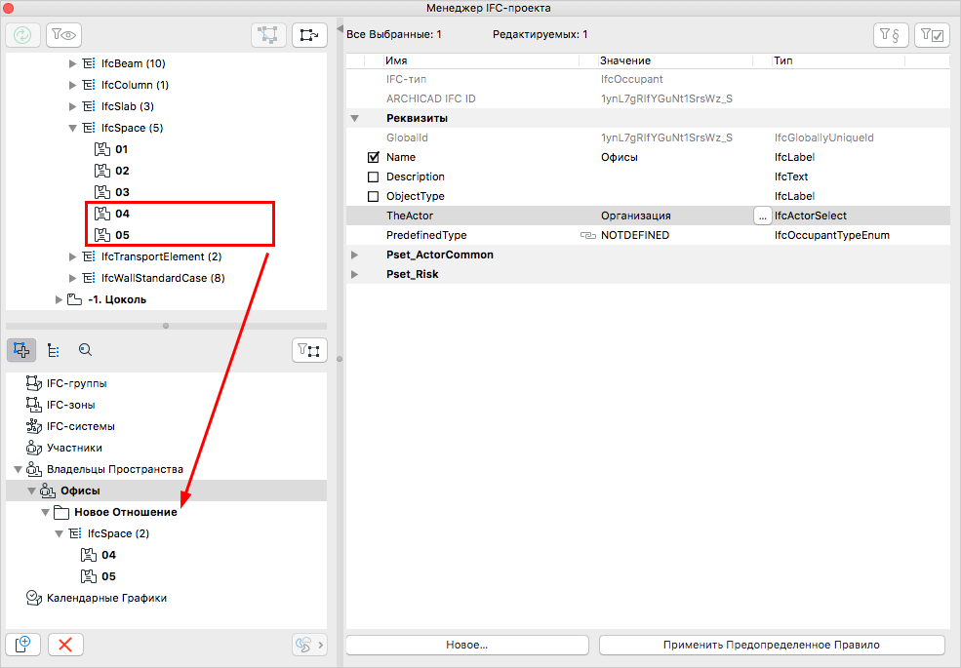The width and height of the screenshot is (961, 668).
Task: Expand the IfcTransportElement (2) node
Action: [x=72, y=256]
